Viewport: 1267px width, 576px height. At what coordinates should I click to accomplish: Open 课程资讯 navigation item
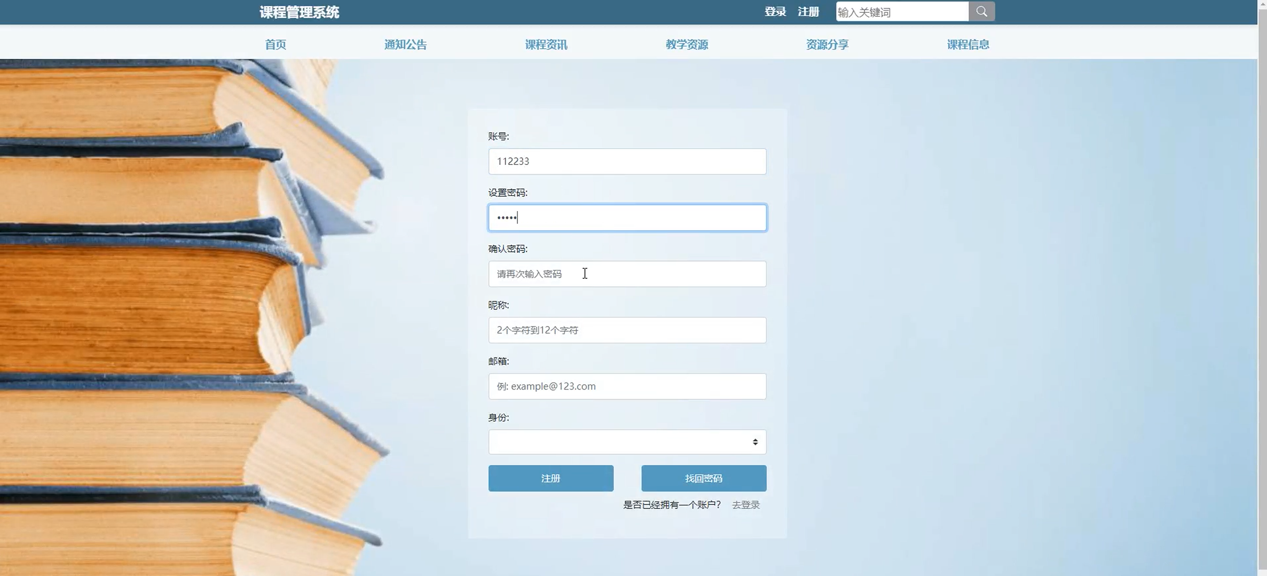point(546,44)
